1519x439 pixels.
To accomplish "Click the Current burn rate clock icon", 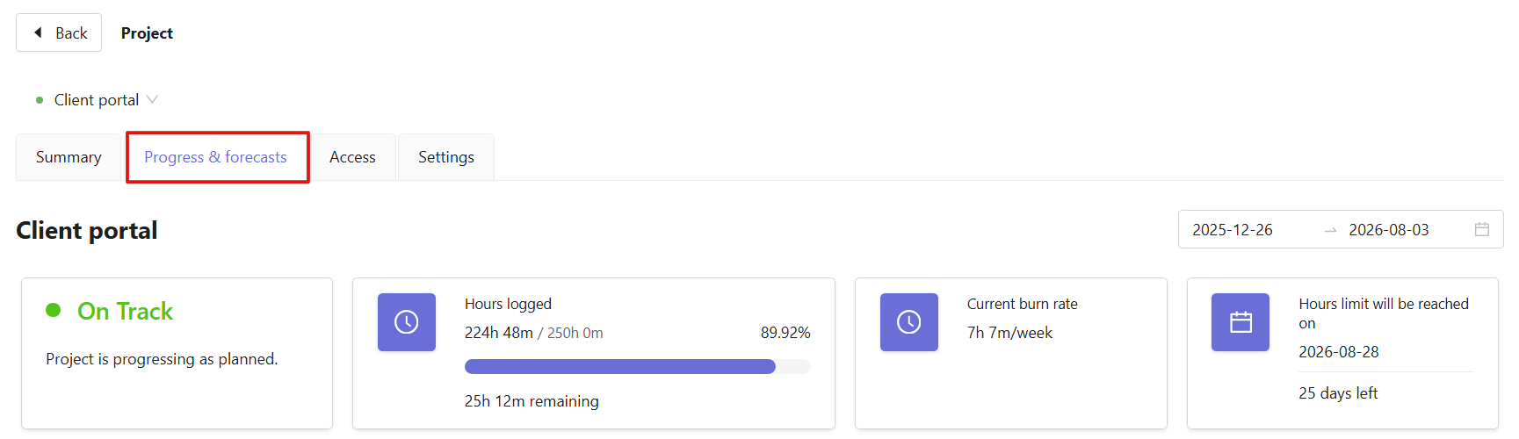I will tap(909, 322).
